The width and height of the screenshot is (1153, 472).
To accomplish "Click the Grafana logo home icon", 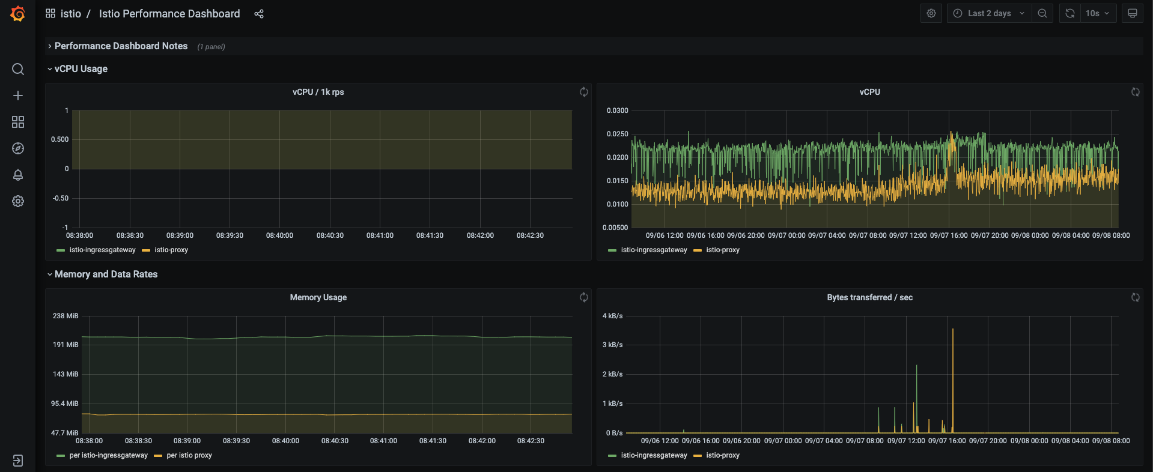I will click(18, 13).
